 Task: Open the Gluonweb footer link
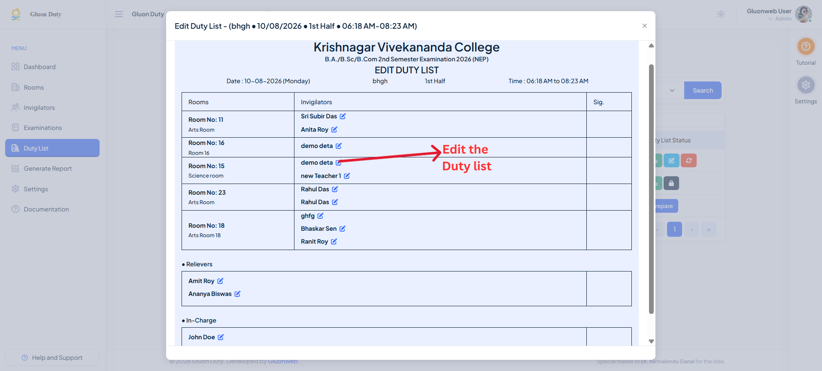282,361
